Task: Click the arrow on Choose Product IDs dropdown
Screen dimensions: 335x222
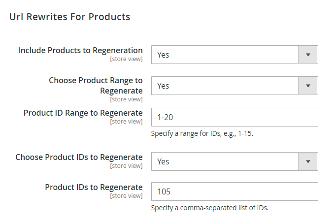Action: [308, 161]
